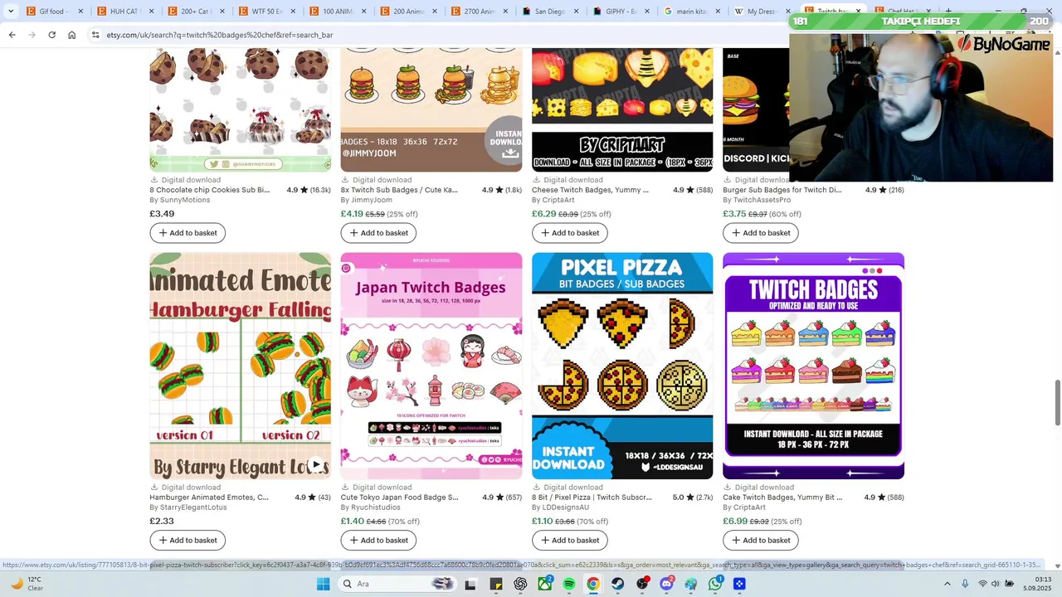This screenshot has width=1062, height=597.
Task: View site information icon in address bar
Action: (x=95, y=35)
